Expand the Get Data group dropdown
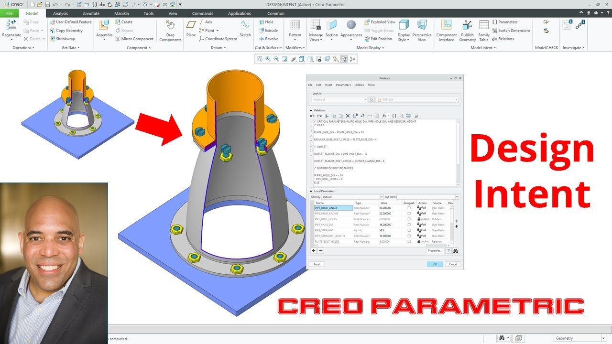 tap(71, 48)
